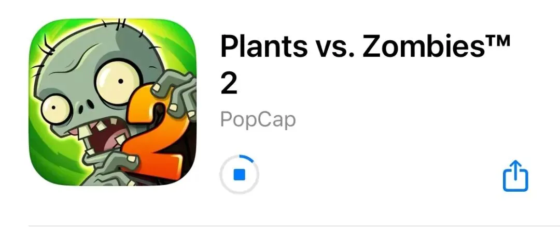Screen dimensions: 560x230
Task: Tap the share icon
Action: point(515,176)
